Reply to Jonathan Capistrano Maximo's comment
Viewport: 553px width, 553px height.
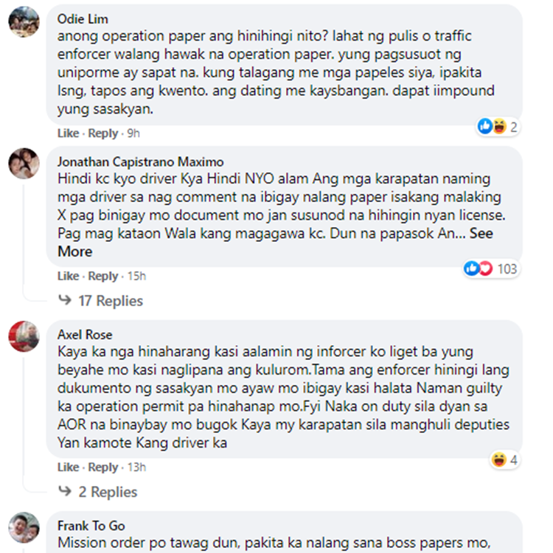(103, 276)
